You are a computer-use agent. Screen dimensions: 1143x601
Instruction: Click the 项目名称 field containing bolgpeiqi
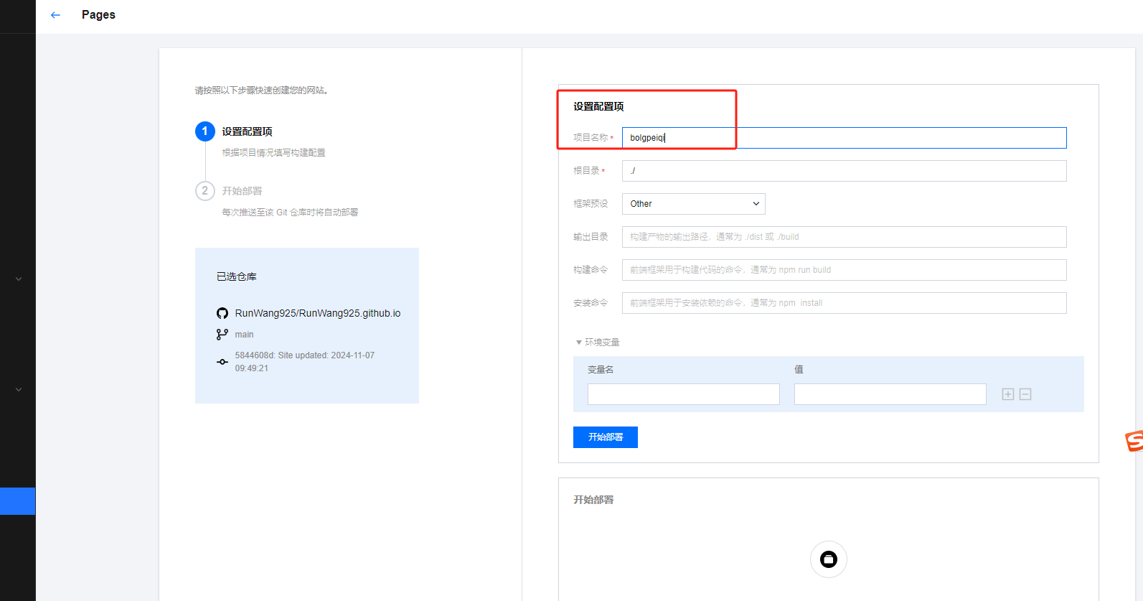pos(843,138)
